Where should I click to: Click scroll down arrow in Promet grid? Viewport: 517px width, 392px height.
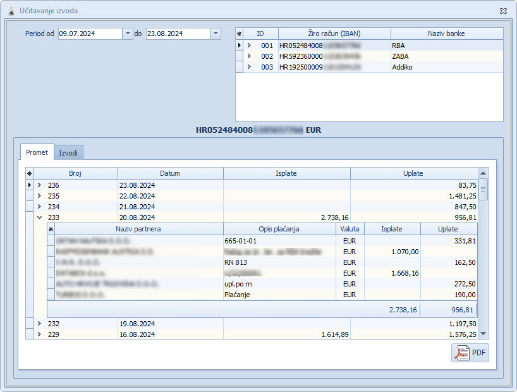[484, 333]
